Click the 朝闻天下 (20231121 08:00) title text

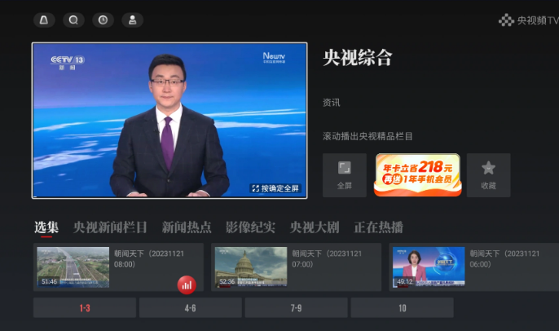tap(149, 259)
